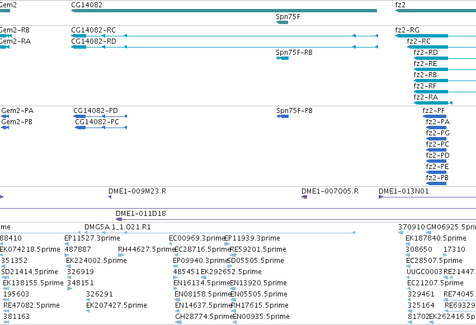The image size is (476, 325).
Task: Click the CG14082-PD protein label
Action: [96, 111]
